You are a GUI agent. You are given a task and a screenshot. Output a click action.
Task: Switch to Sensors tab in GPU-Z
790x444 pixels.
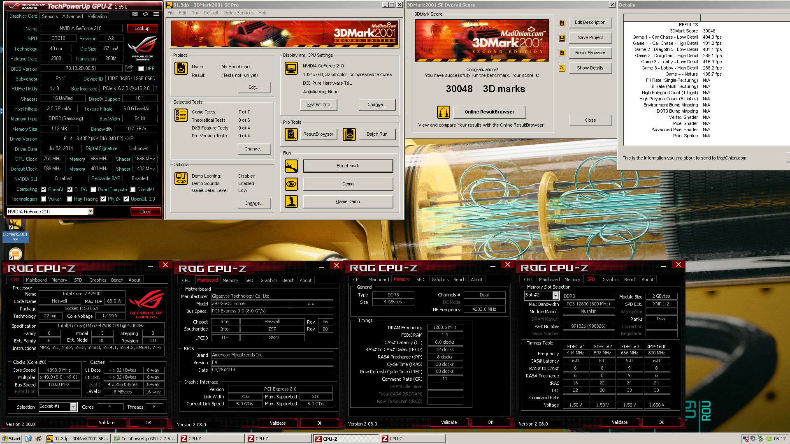pyautogui.click(x=50, y=16)
